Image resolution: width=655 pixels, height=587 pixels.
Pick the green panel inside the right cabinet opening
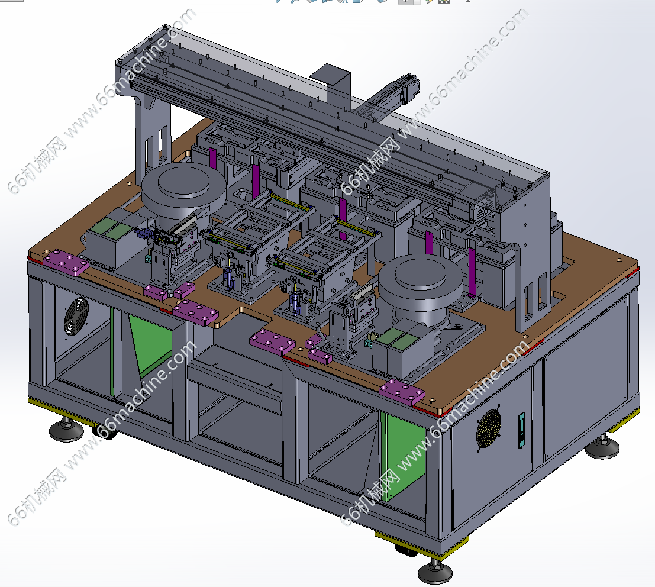click(x=405, y=456)
